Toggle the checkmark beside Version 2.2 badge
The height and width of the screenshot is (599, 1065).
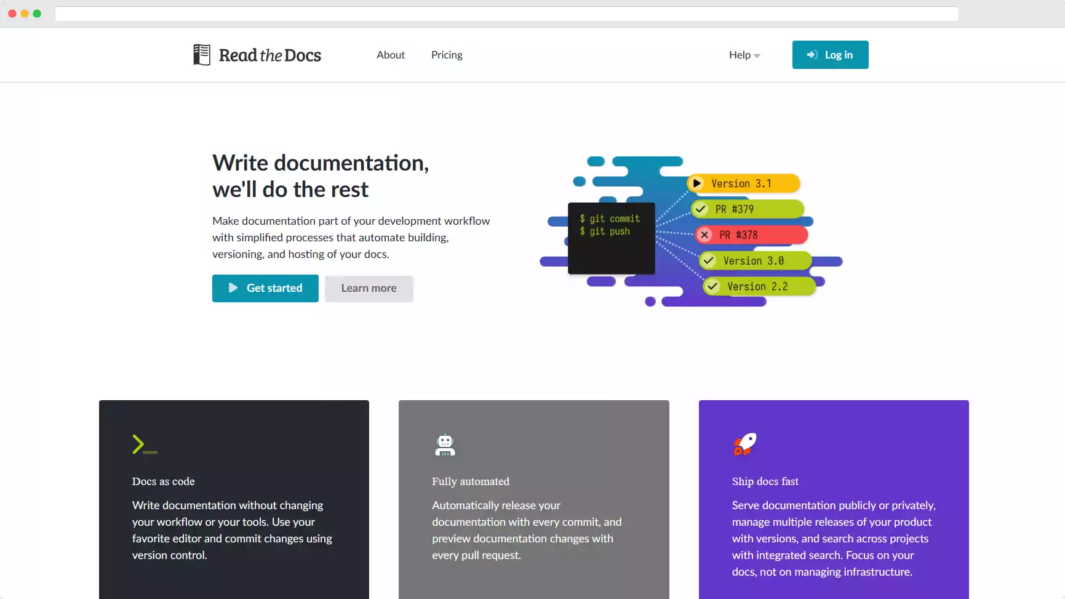(712, 286)
